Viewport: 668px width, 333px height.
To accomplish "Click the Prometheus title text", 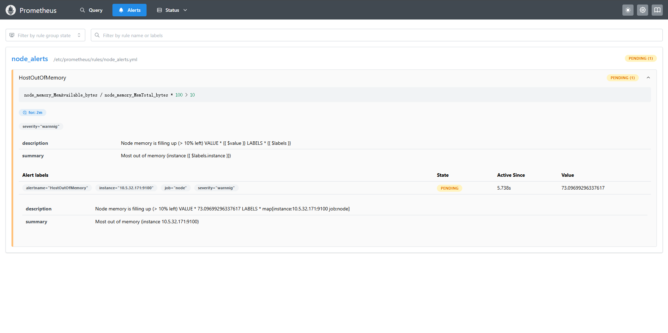I will 38,10.
